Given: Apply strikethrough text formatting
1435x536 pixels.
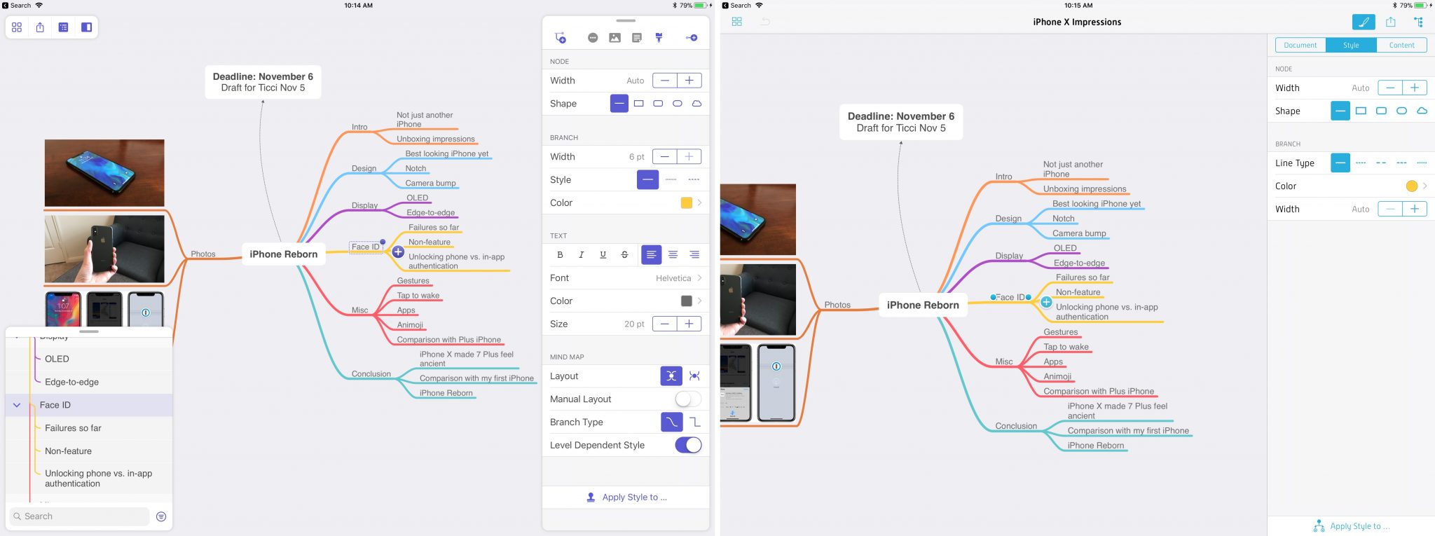Looking at the screenshot, I should 624,254.
